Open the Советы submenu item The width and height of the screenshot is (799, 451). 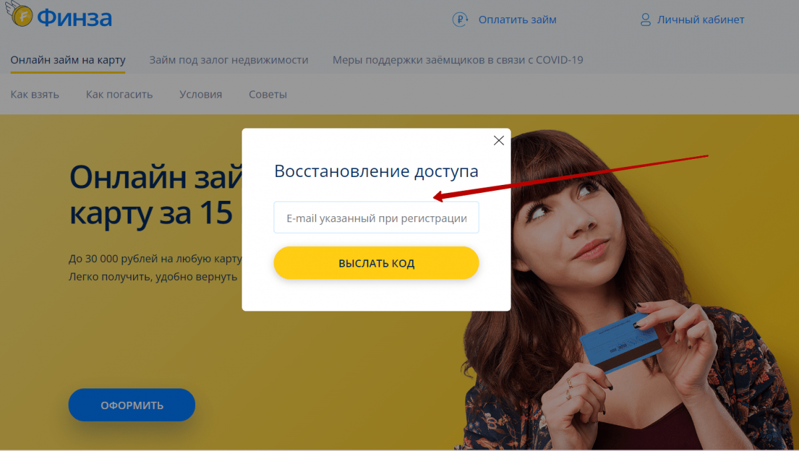point(268,94)
